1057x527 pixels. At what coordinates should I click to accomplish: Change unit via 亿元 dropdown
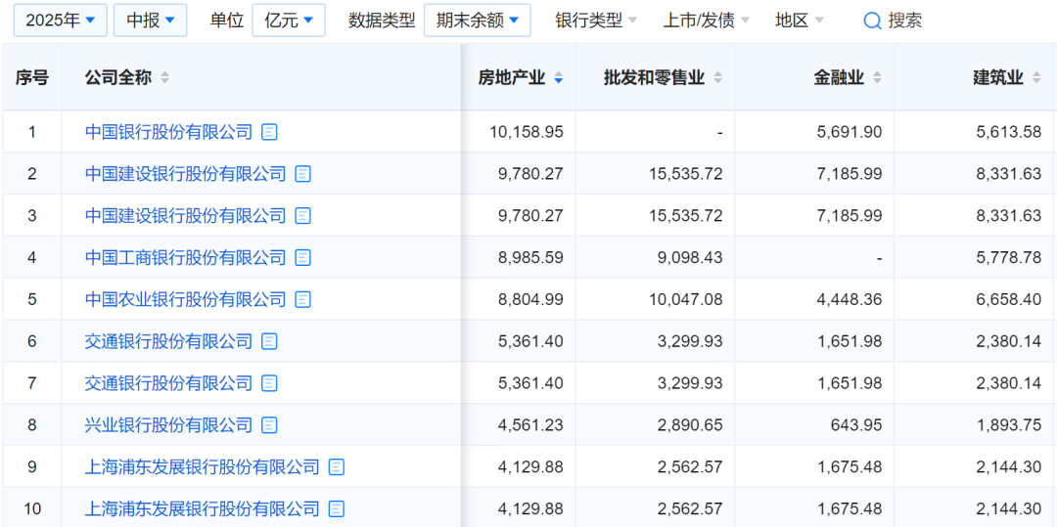(x=289, y=21)
